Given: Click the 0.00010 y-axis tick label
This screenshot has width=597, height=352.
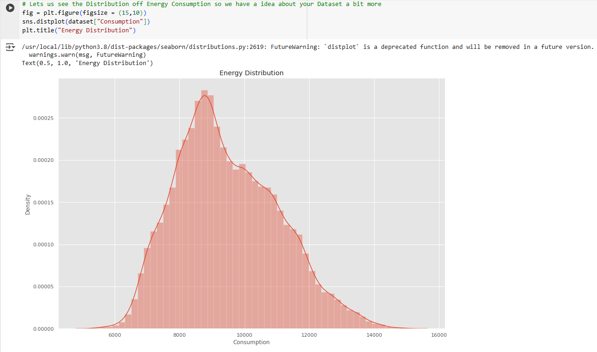Looking at the screenshot, I should pyautogui.click(x=43, y=245).
